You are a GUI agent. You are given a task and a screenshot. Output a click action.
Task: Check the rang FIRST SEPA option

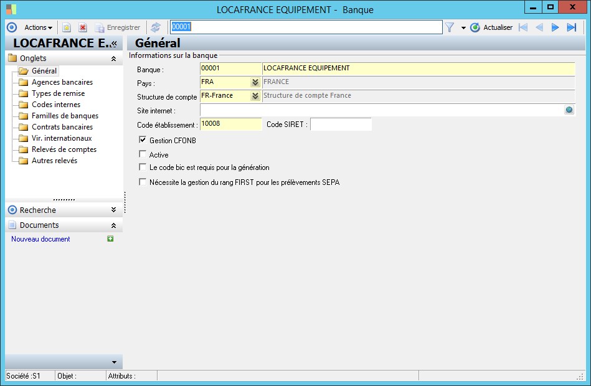tap(143, 182)
